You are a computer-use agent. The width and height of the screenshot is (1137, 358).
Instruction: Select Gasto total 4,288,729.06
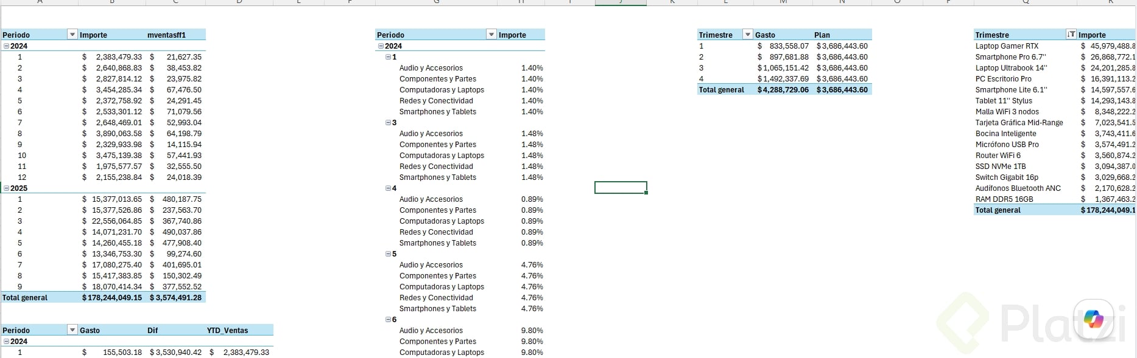783,89
